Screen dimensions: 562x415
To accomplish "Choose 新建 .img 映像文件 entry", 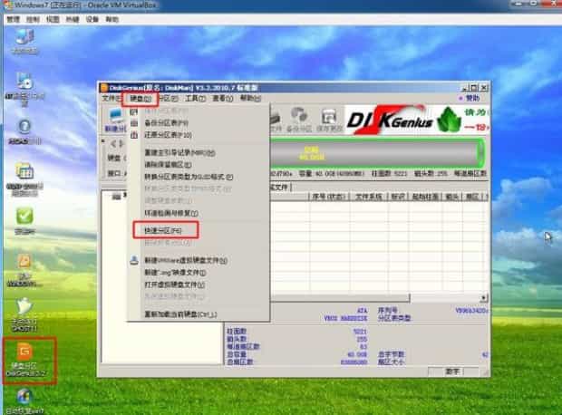I will pyautogui.click(x=175, y=273).
